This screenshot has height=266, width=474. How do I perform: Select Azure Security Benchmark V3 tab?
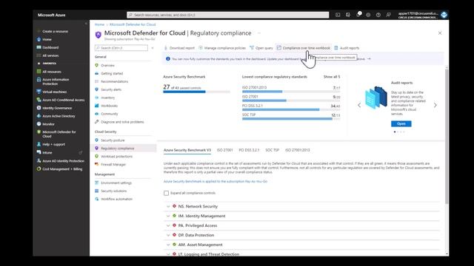187,150
